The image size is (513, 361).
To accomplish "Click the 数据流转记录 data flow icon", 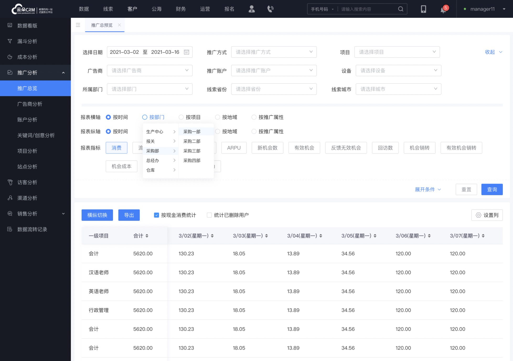I will [x=10, y=229].
